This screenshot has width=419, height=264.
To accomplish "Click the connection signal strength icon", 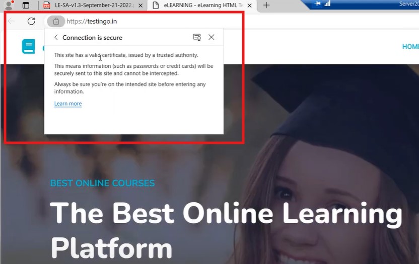I will coord(327,4).
